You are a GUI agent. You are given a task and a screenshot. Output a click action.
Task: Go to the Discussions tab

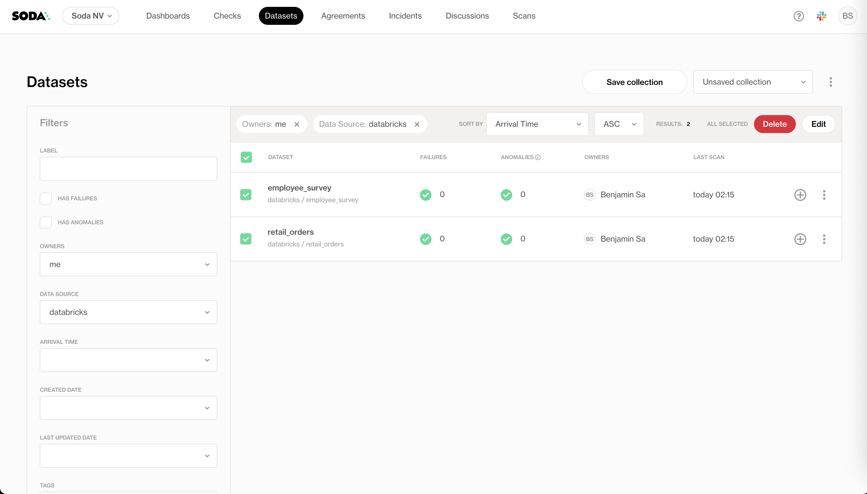pos(467,16)
